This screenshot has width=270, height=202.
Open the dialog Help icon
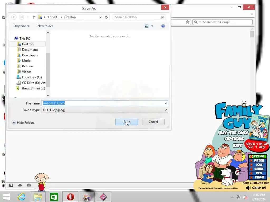[163, 26]
